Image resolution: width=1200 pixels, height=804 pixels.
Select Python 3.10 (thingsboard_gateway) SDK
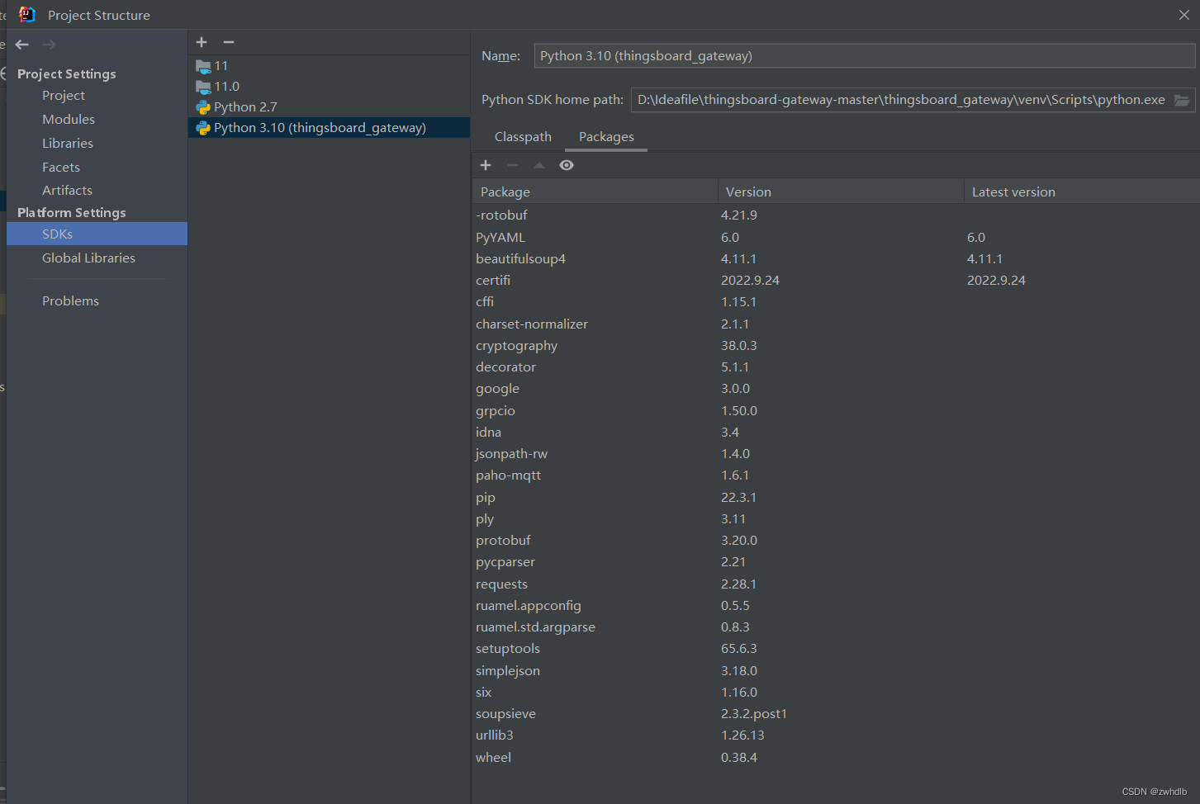tap(329, 128)
